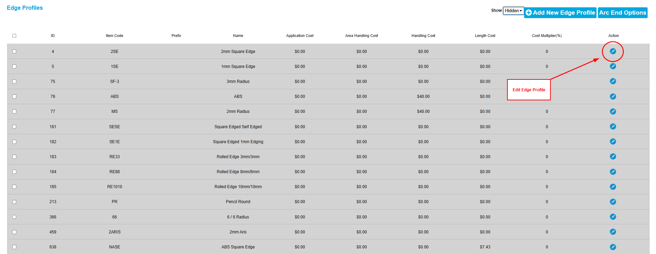Click the Prefix column header

(176, 36)
